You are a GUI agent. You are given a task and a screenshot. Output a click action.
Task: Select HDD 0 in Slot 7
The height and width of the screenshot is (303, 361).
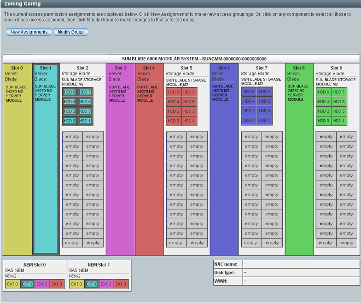coord(249,120)
